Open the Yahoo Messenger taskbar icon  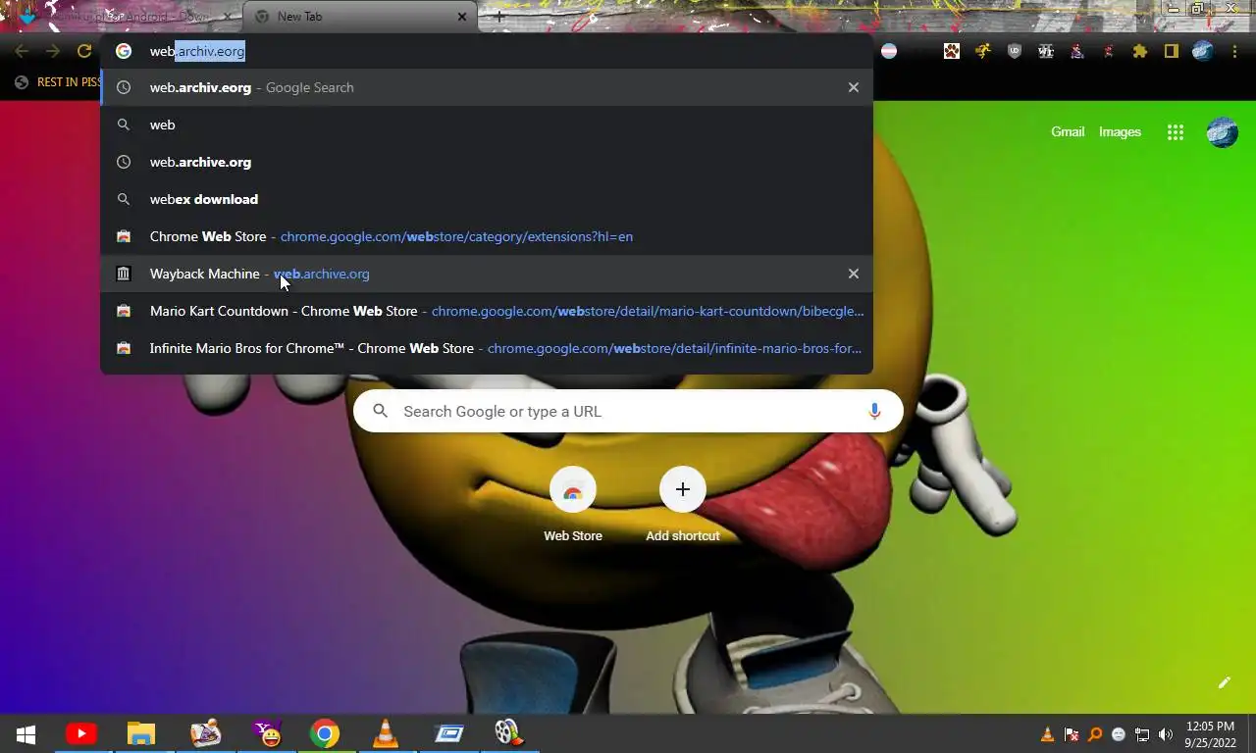coord(265,733)
